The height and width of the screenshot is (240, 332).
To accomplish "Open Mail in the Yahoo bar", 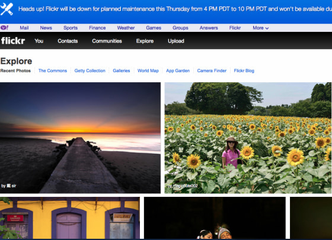I will coord(24,28).
